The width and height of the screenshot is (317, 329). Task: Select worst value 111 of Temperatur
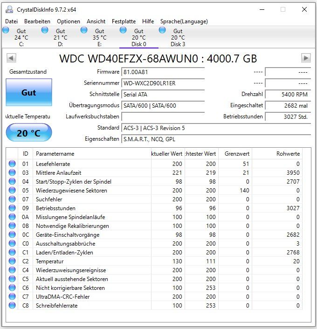pos(211,261)
